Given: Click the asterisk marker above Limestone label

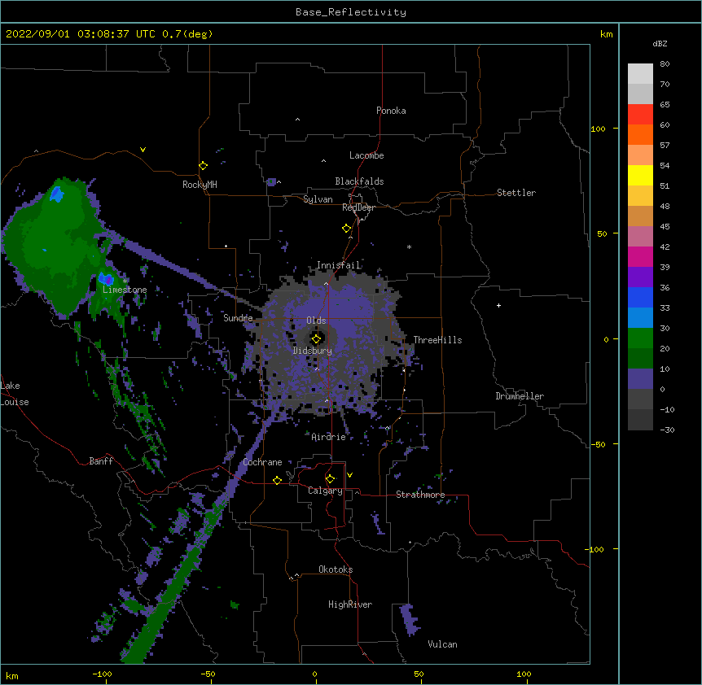Looking at the screenshot, I should coord(125,281).
